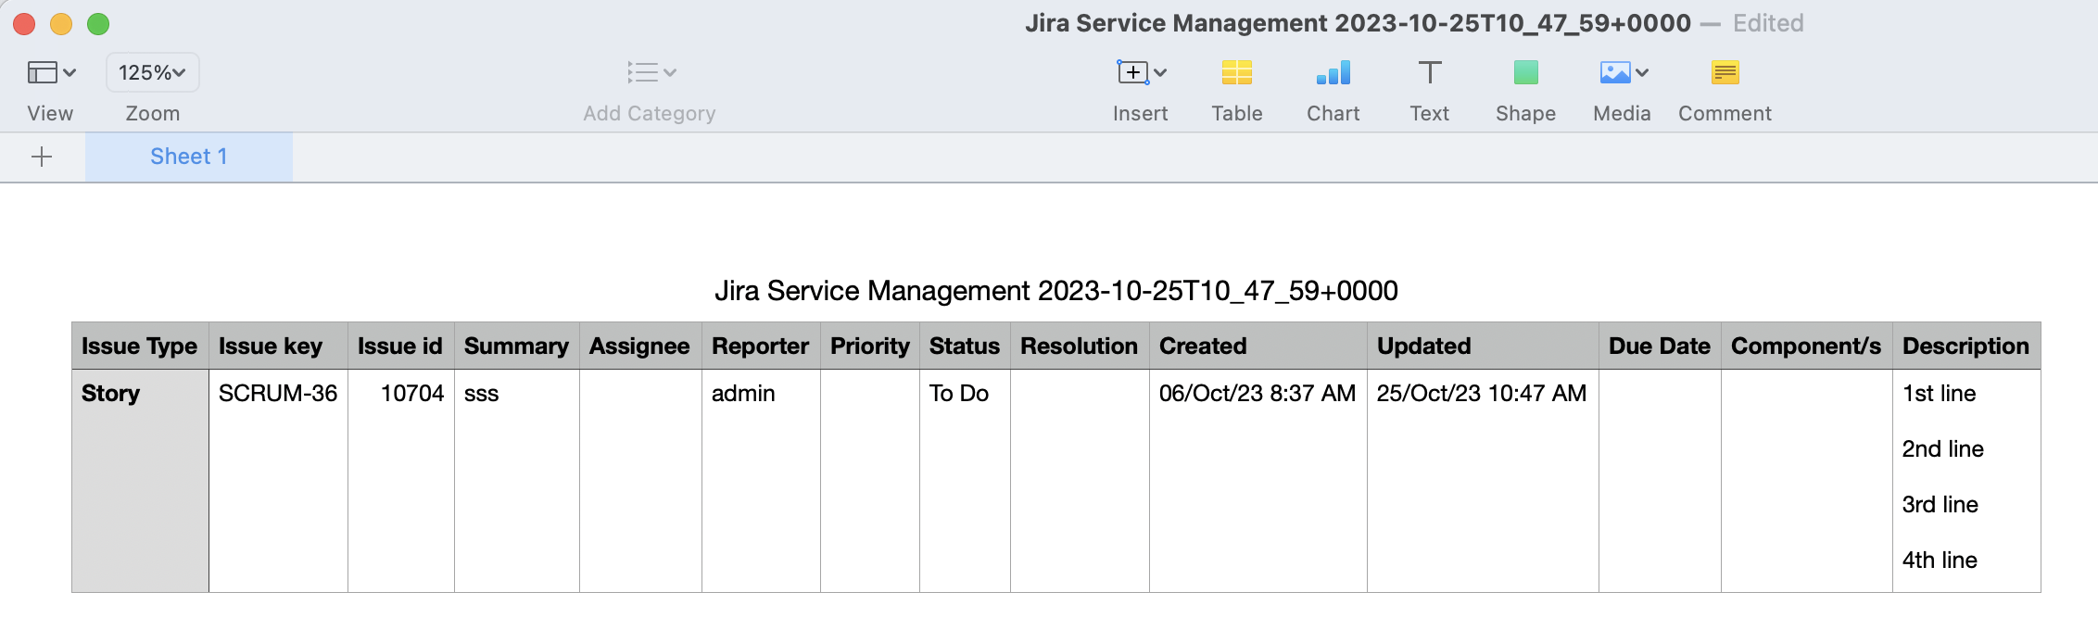Select the Description header cell
This screenshot has width=2098, height=630.
(x=1966, y=346)
